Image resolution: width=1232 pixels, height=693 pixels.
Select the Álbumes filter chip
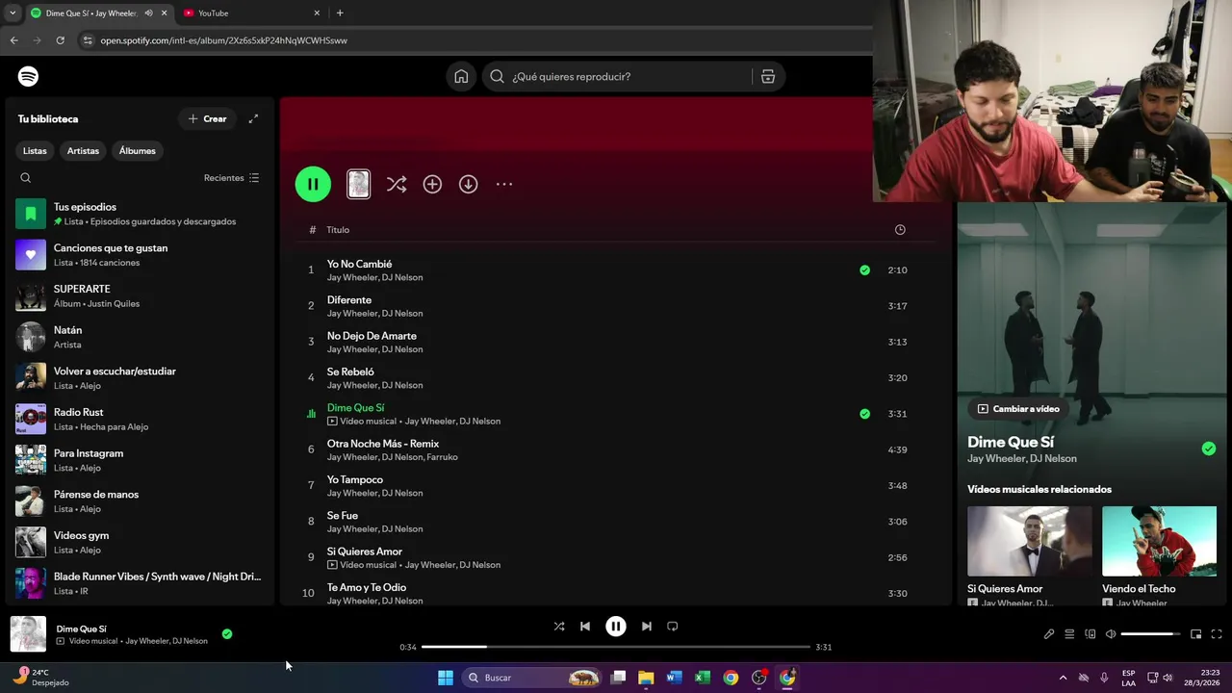pos(138,151)
